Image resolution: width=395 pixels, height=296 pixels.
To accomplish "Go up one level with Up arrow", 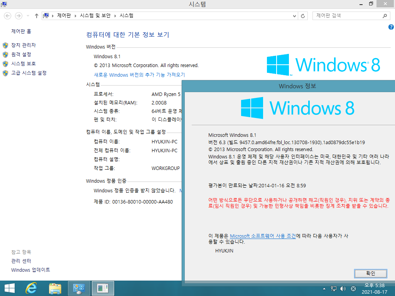I will tap(37, 16).
